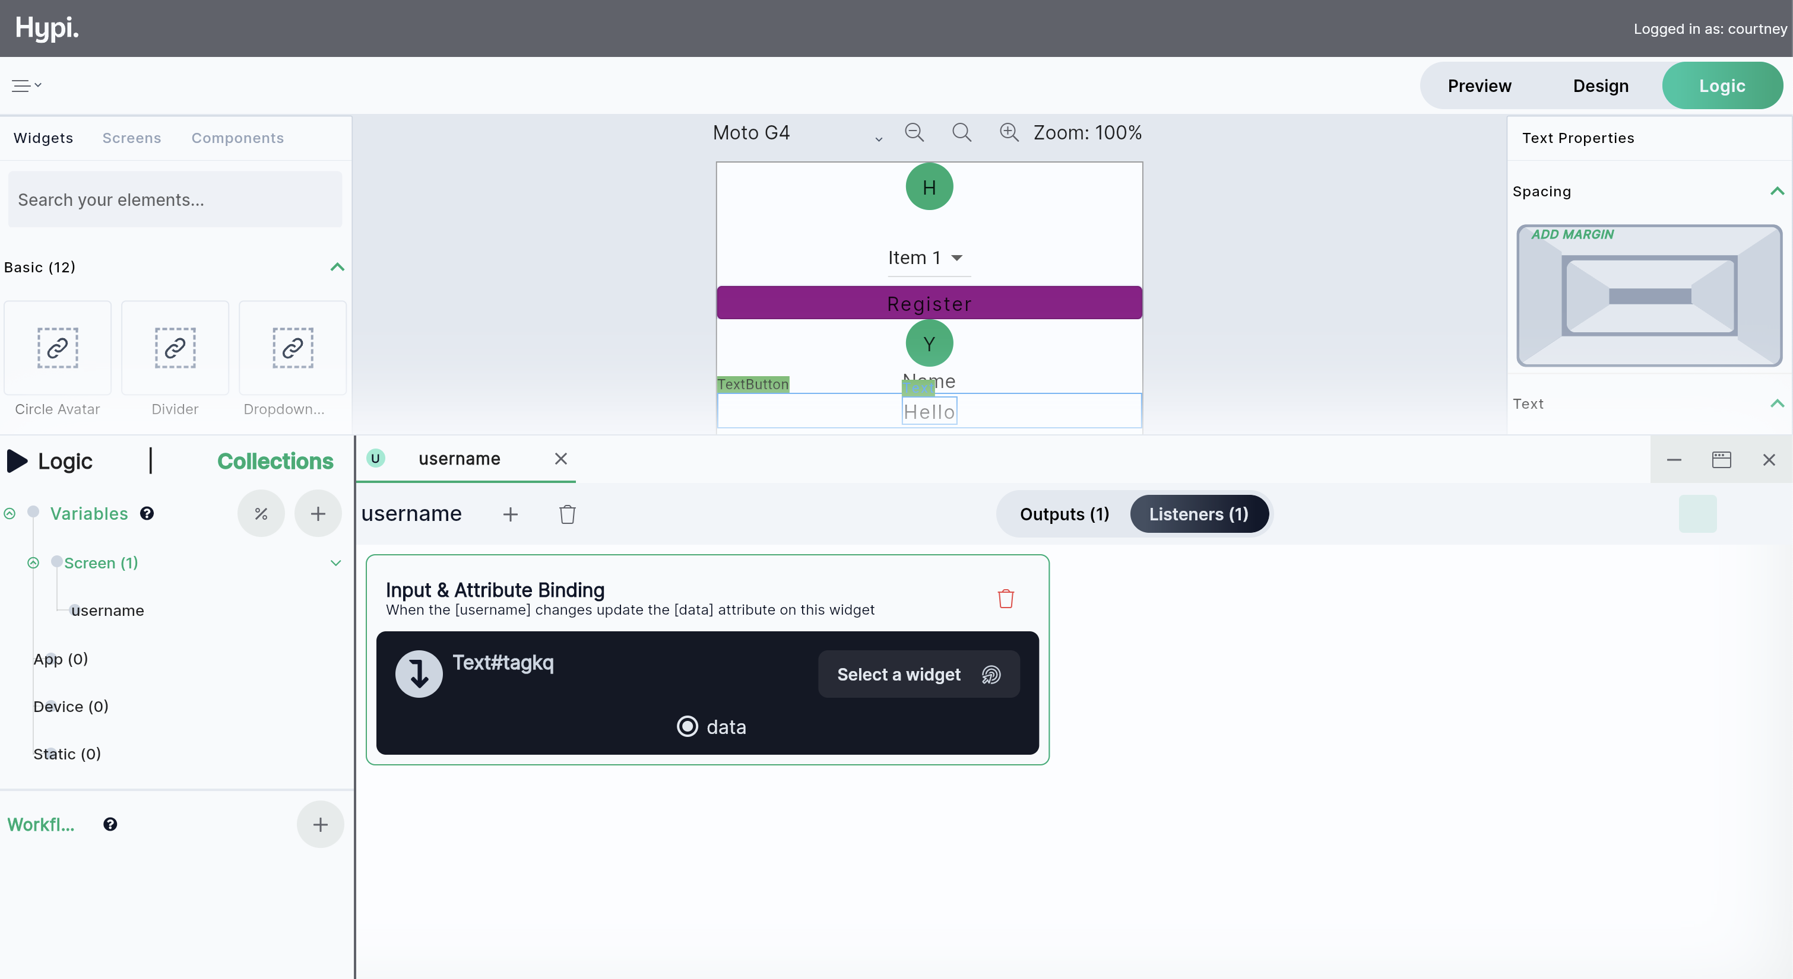Click the zoom in magnifier icon

tap(1009, 132)
